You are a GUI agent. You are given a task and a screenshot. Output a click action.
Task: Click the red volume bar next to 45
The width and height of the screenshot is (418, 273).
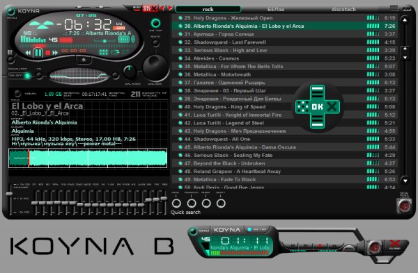pyautogui.click(x=66, y=40)
